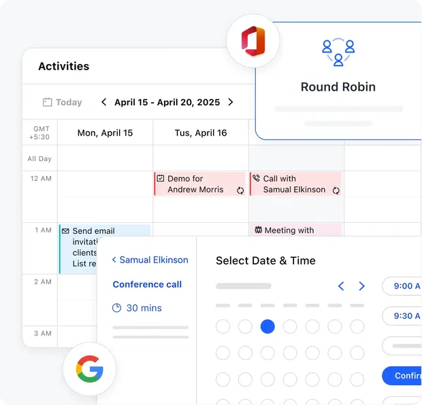Click the clock icon beside 30 mins
The height and width of the screenshot is (405, 422).
[x=116, y=308]
